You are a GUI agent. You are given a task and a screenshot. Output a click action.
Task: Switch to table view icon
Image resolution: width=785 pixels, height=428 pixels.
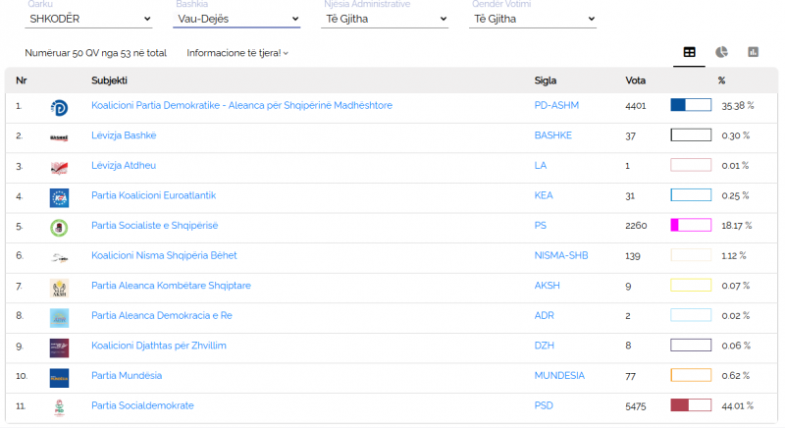click(x=689, y=52)
